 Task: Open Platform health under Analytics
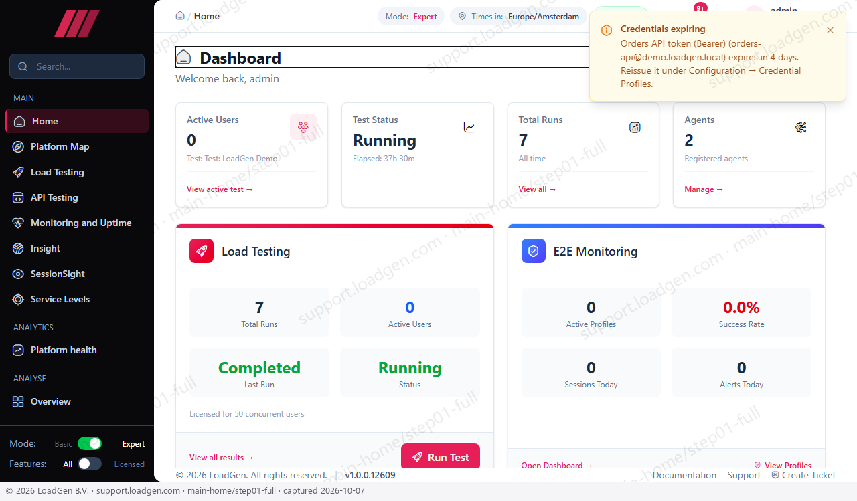click(x=77, y=350)
